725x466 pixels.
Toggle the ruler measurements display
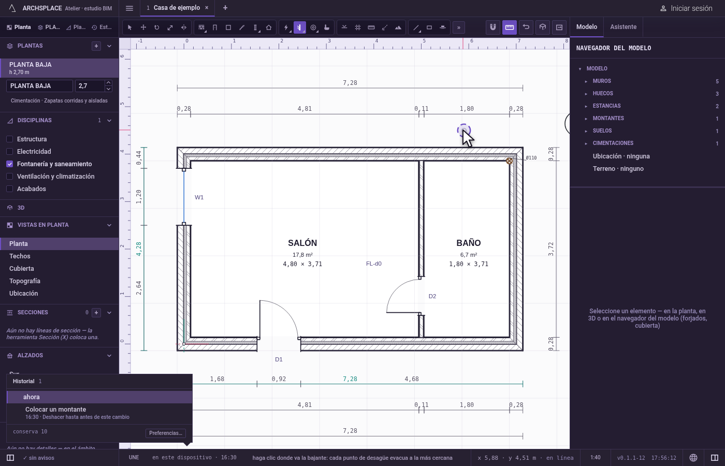[x=510, y=27]
